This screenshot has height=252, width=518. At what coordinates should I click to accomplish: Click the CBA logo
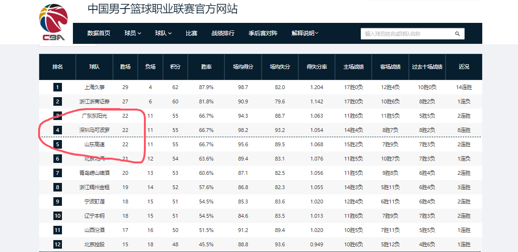pyautogui.click(x=53, y=23)
